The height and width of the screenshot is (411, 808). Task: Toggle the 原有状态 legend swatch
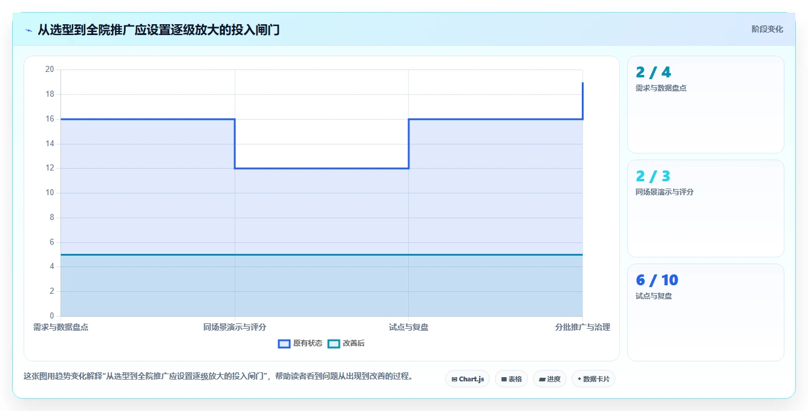point(284,343)
